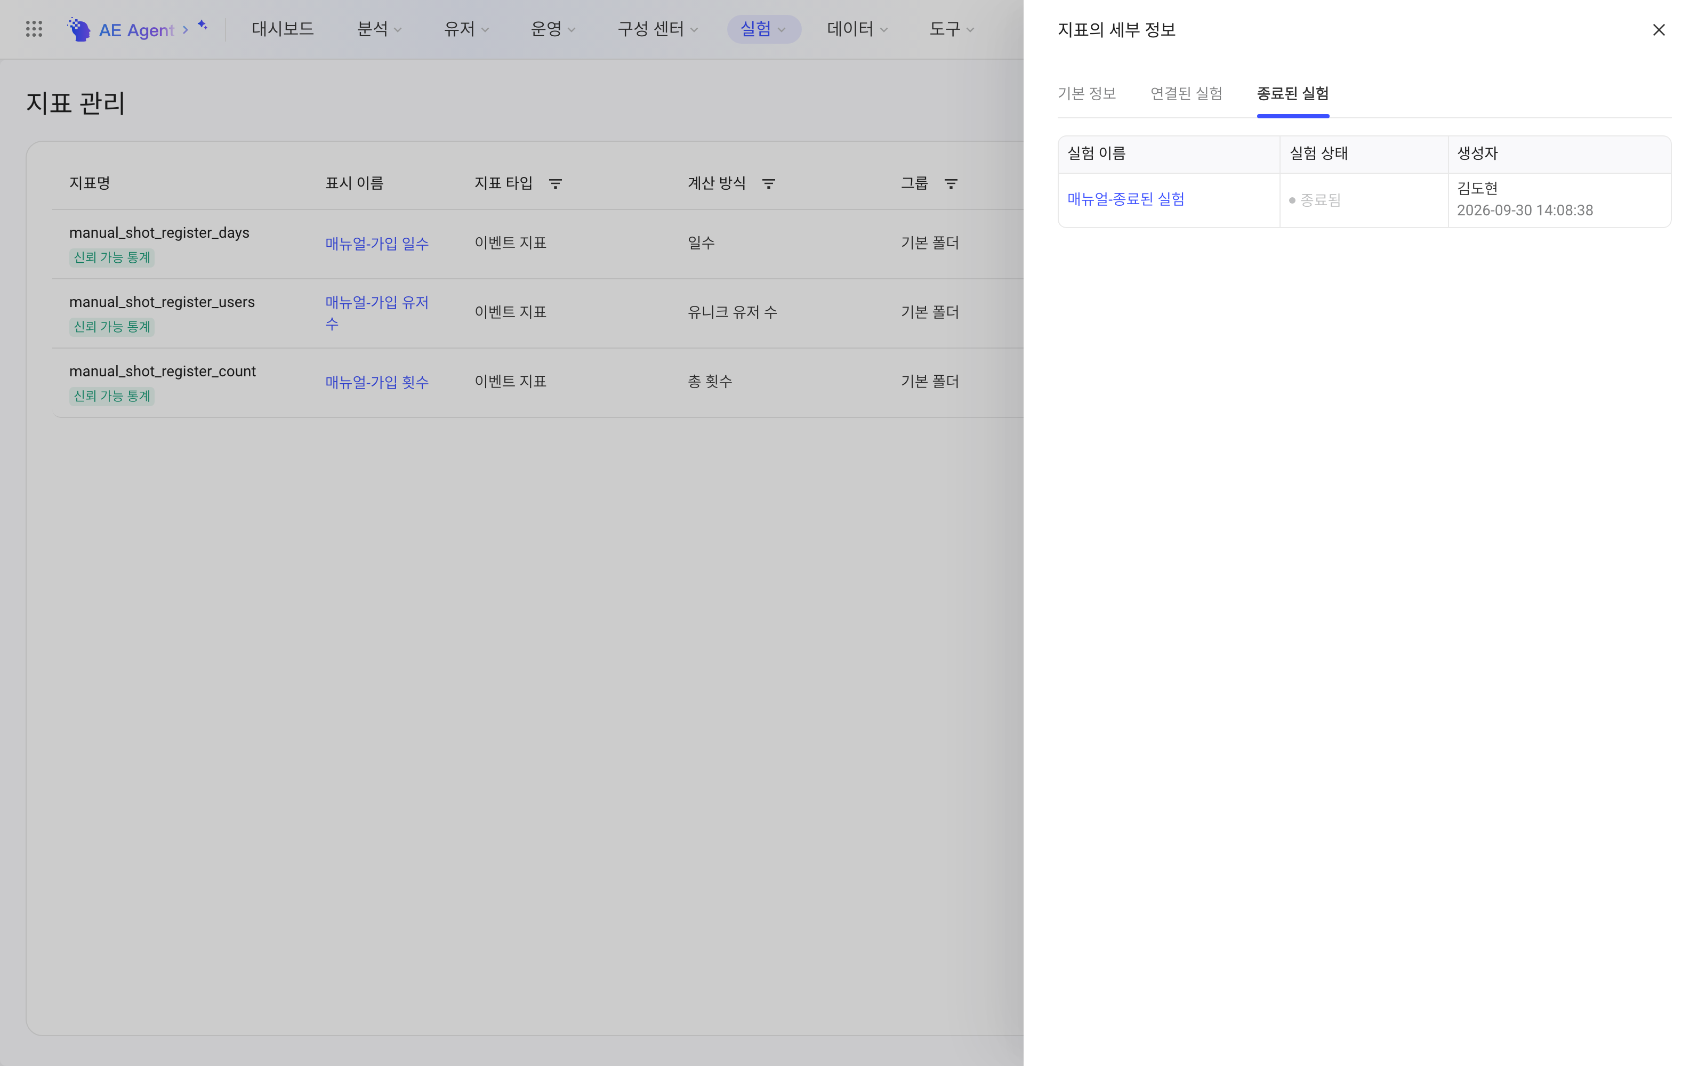Click manual_shot_register_days metric name
This screenshot has width=1706, height=1066.
(159, 233)
